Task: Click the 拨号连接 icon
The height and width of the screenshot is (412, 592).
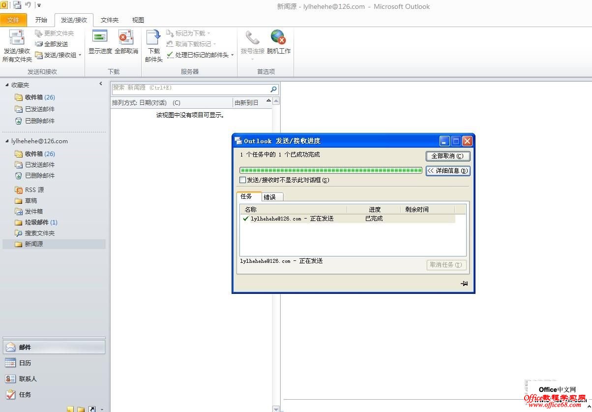Action: click(252, 44)
